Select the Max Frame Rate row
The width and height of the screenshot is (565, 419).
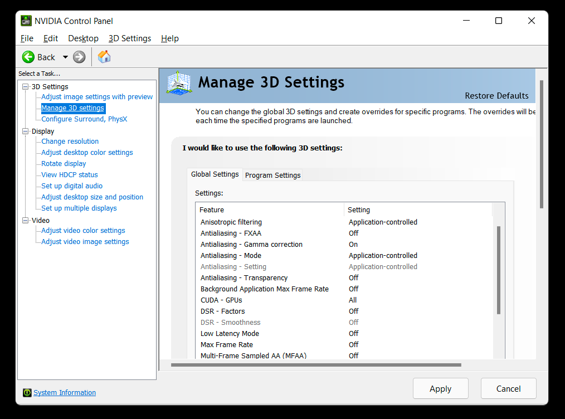coord(345,345)
